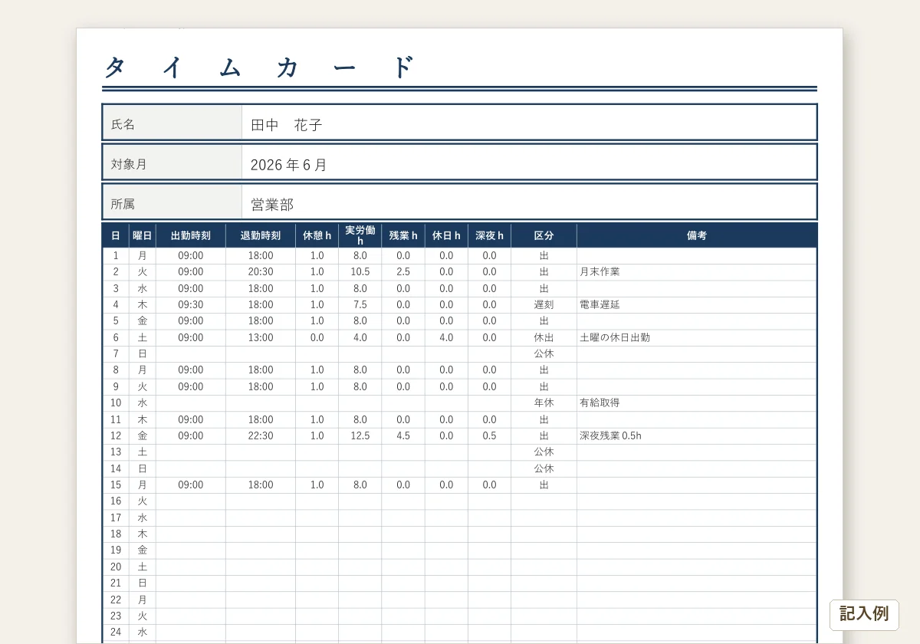Select the 2.5 overtime hours cell
The width and height of the screenshot is (920, 644).
(x=403, y=272)
